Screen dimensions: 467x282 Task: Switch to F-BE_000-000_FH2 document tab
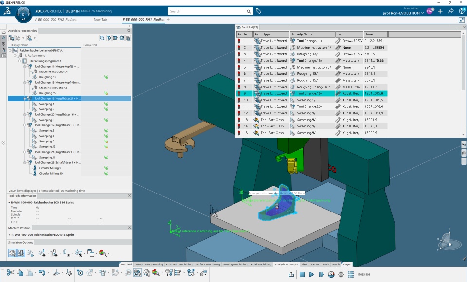pos(56,19)
